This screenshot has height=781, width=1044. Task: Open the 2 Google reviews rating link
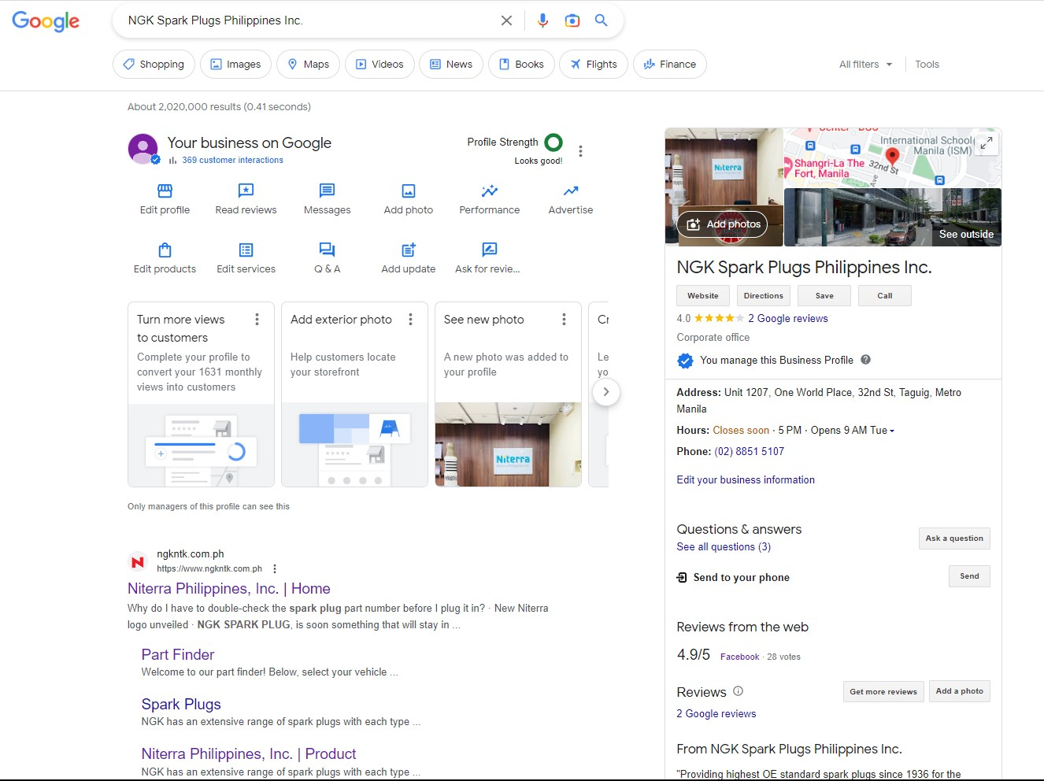click(x=788, y=319)
